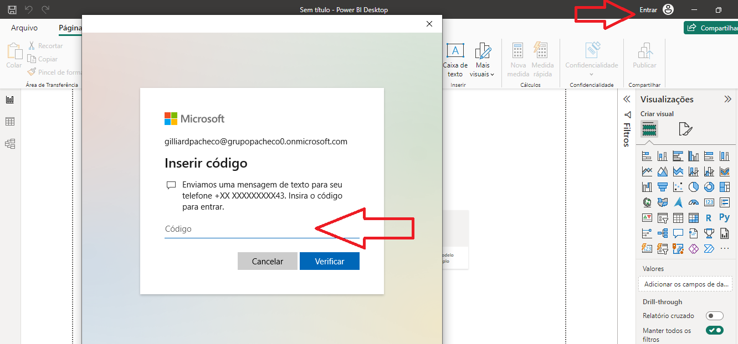Screen dimensions: 738x344
Task: Click the Compartilhar button
Action: click(711, 28)
